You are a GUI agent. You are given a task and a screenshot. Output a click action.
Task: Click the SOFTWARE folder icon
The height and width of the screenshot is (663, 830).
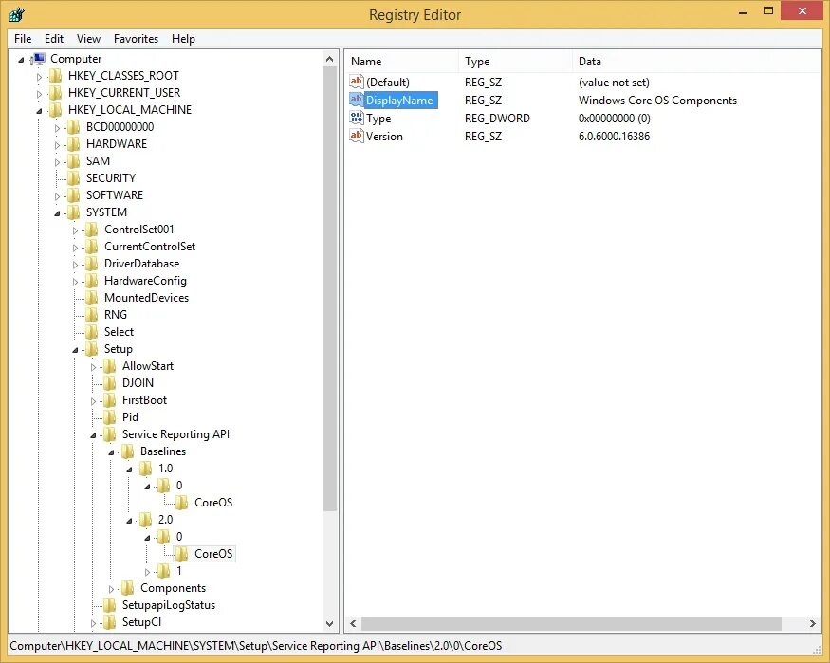[x=74, y=195]
